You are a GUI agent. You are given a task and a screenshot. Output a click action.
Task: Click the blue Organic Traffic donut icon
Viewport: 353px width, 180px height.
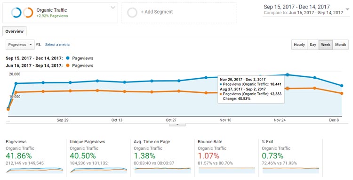(16, 13)
